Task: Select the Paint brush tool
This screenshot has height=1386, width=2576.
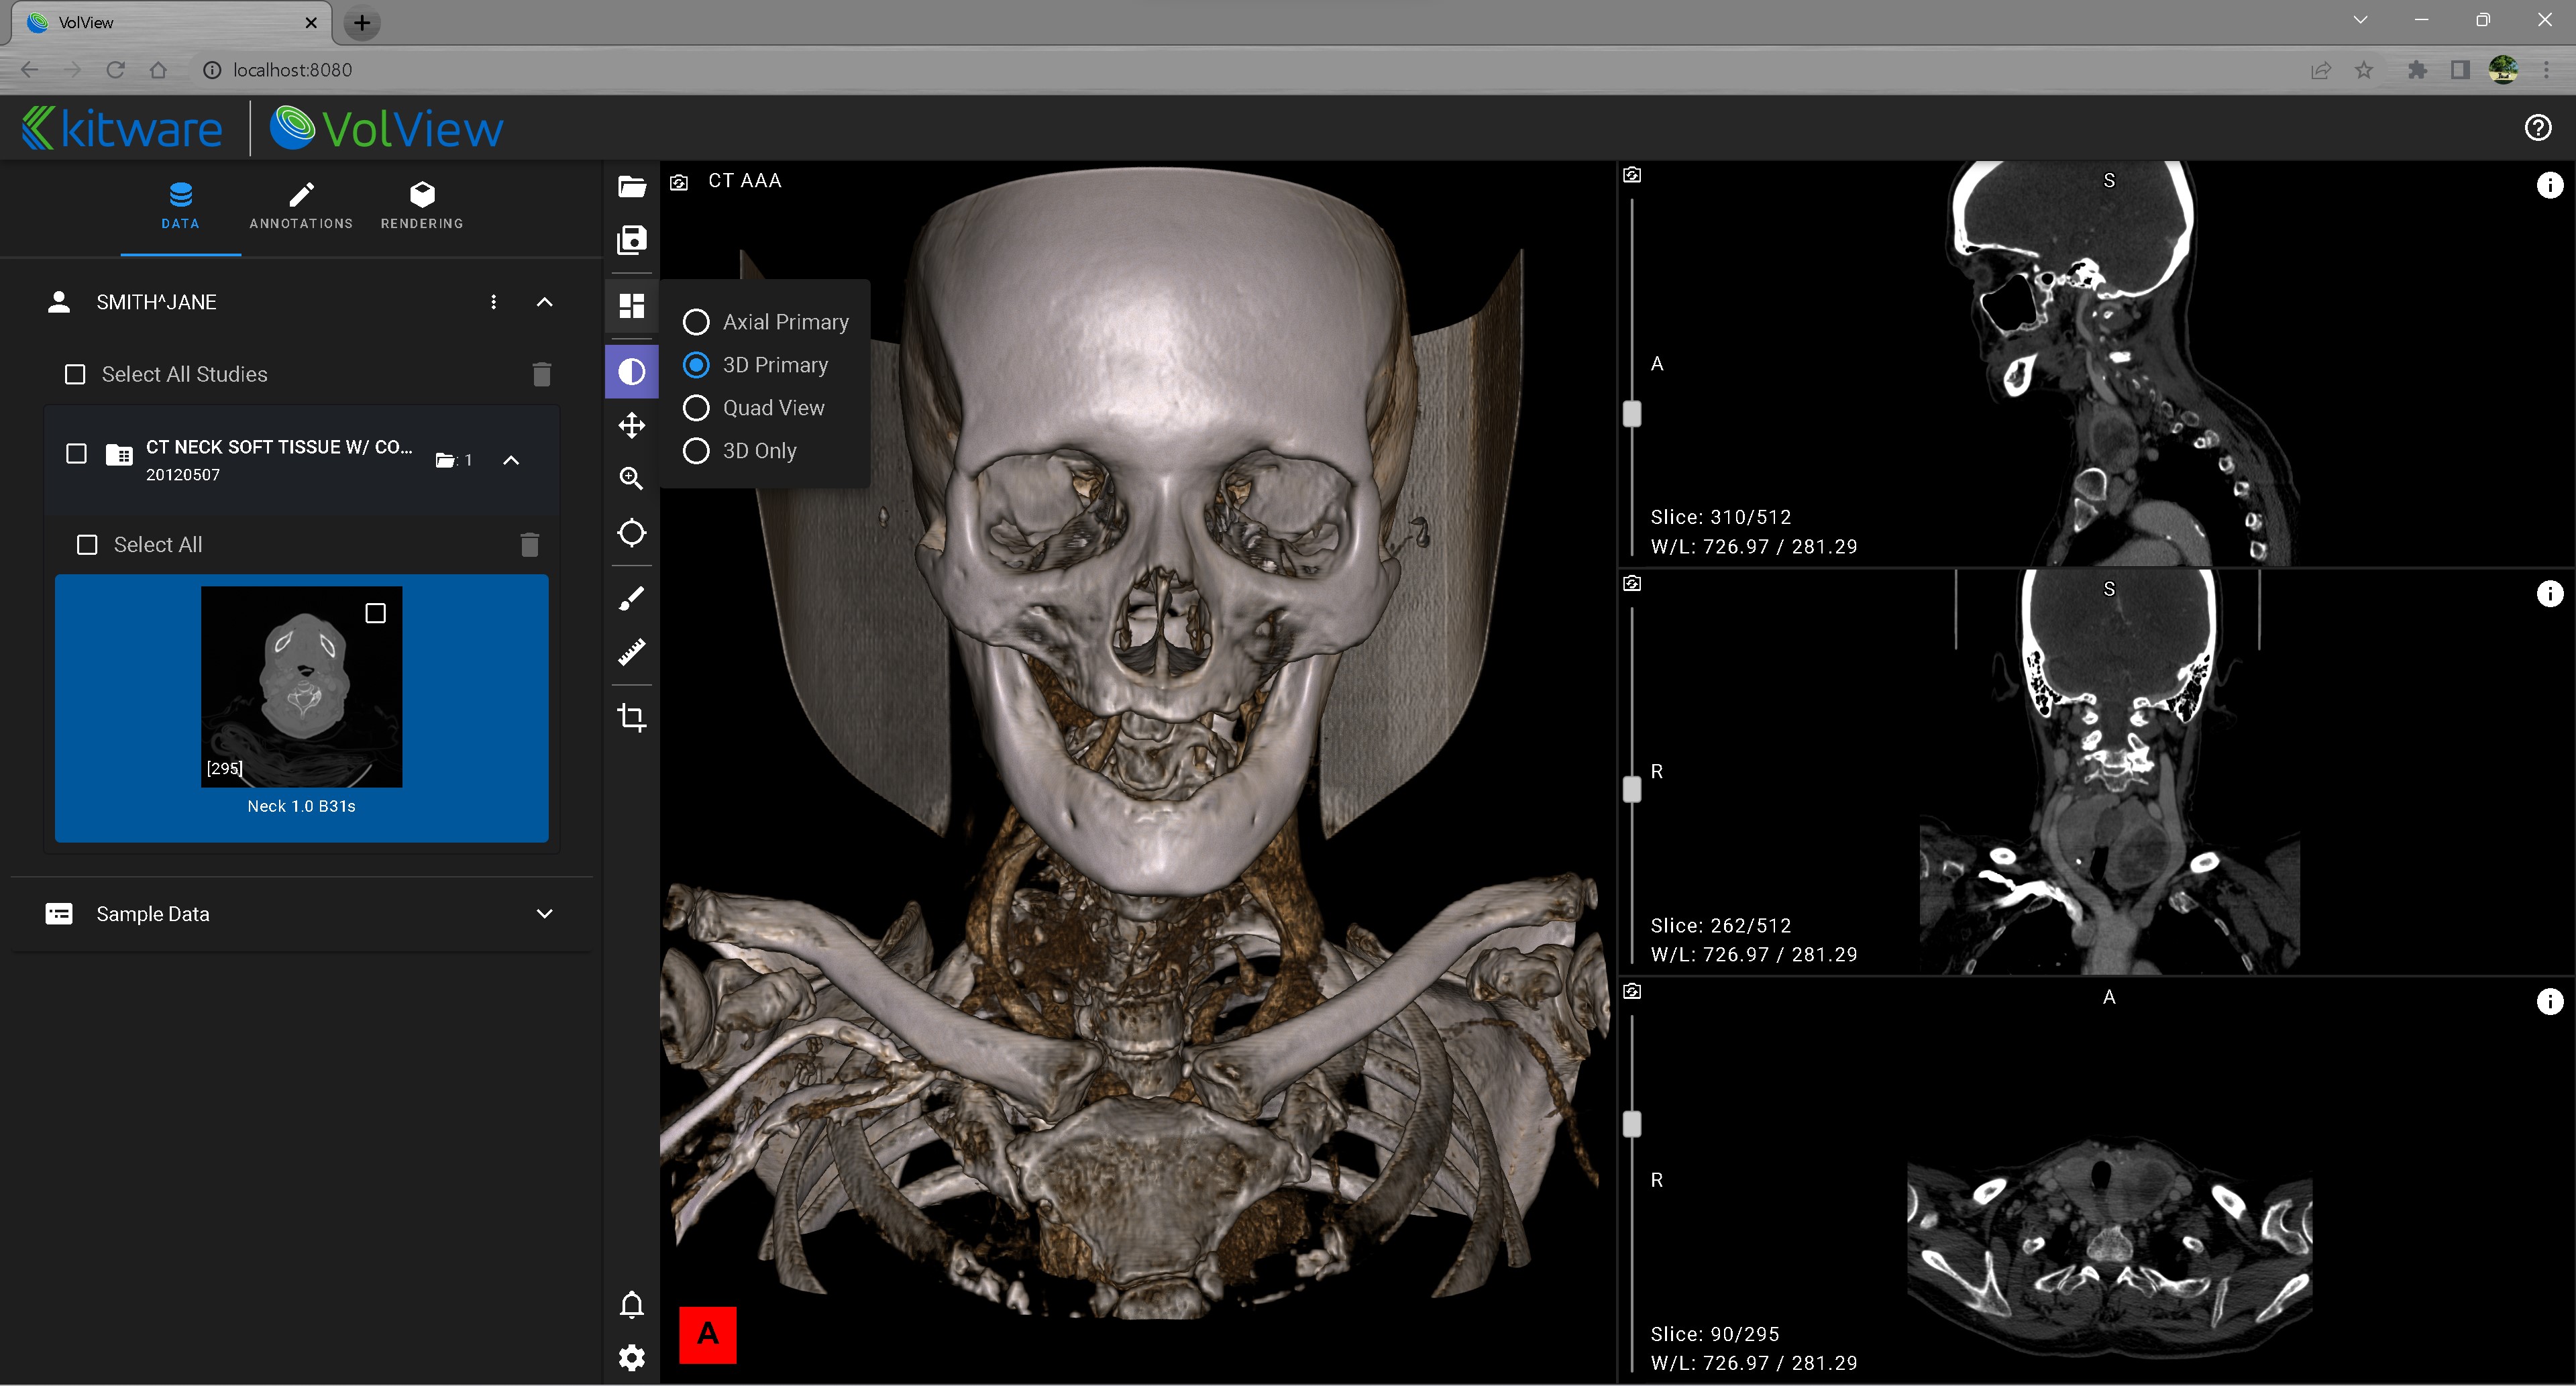Action: pos(632,599)
